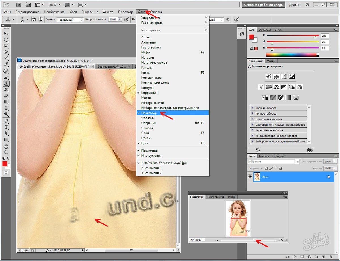Select the Elliptical Marquee tool

(6, 40)
